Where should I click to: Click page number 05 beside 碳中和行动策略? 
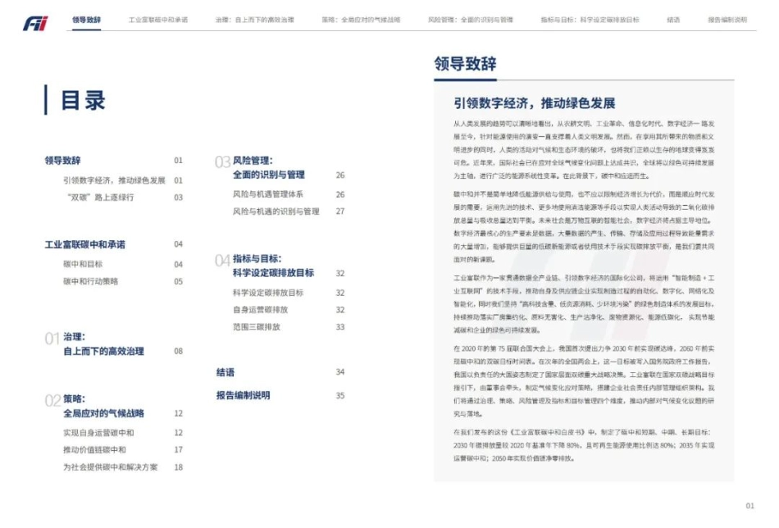tap(179, 282)
